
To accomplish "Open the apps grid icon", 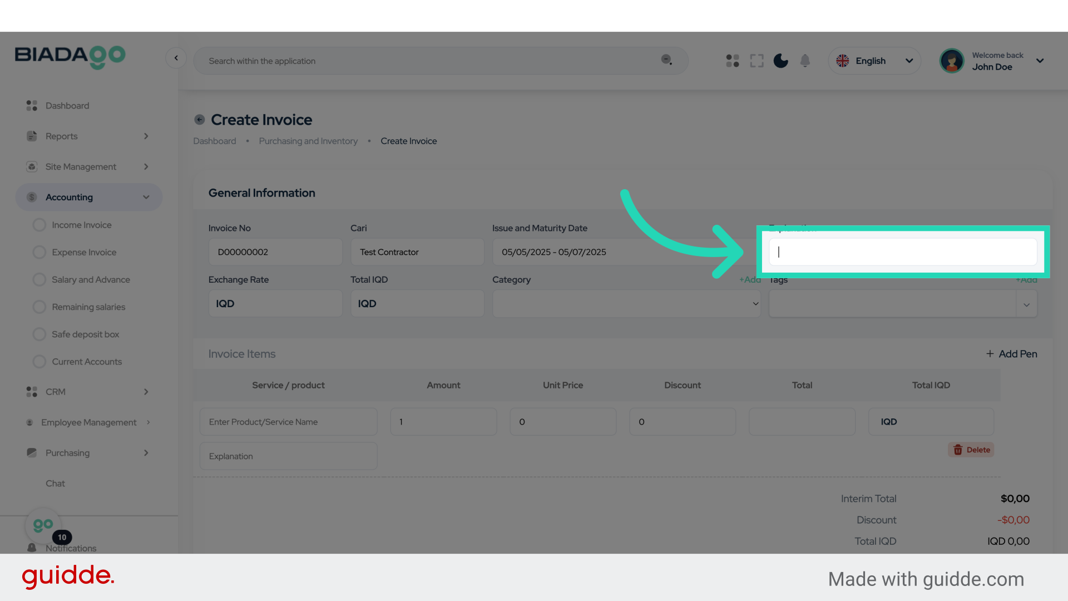I will click(733, 61).
